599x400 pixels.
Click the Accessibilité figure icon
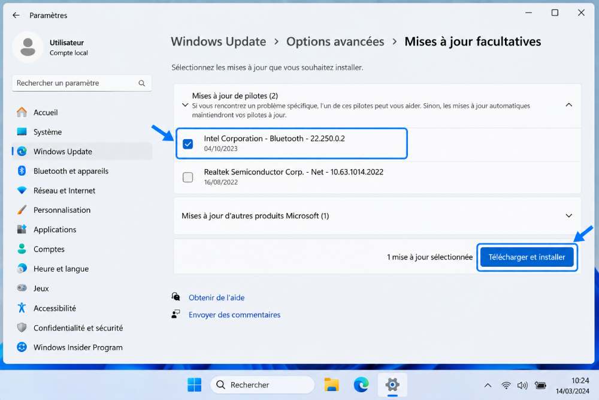click(x=22, y=308)
